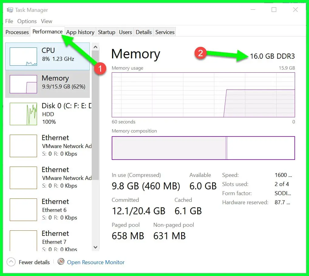This screenshot has height=276, width=309.
Task: Switch to the Processes tab
Action: point(17,32)
